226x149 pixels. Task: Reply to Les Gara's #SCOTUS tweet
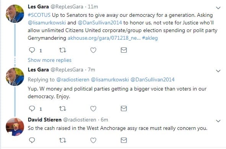(32, 50)
